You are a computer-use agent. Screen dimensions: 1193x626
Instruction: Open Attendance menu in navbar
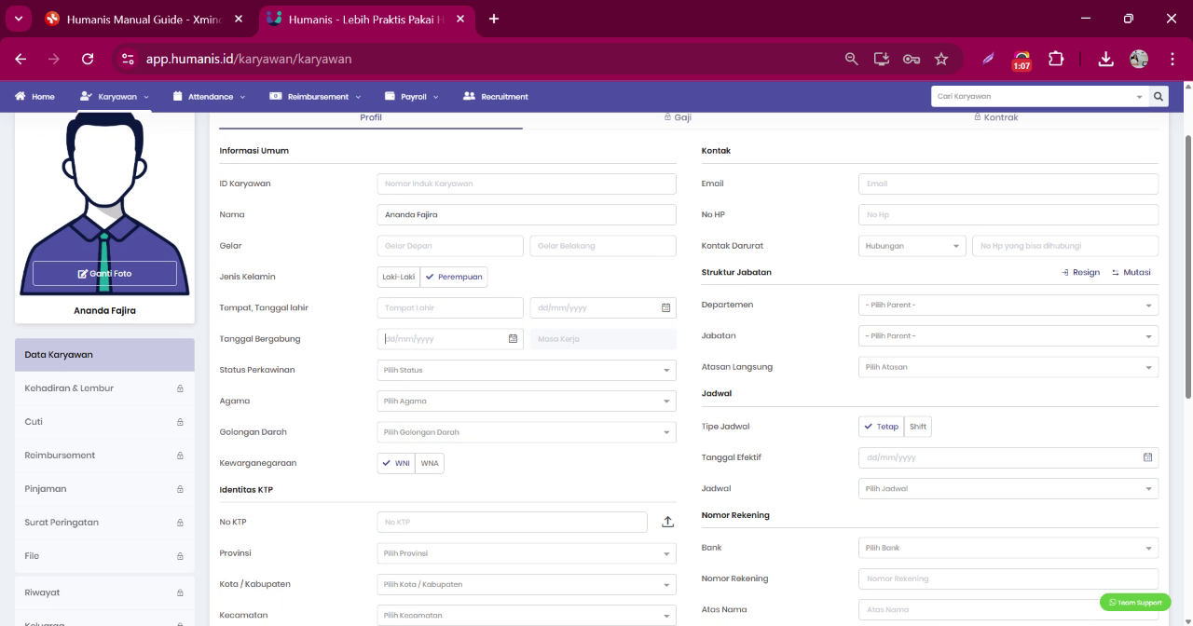coord(210,96)
